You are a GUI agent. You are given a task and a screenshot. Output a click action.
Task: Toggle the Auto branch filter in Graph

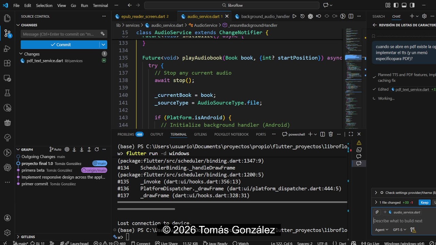[x=56, y=149]
